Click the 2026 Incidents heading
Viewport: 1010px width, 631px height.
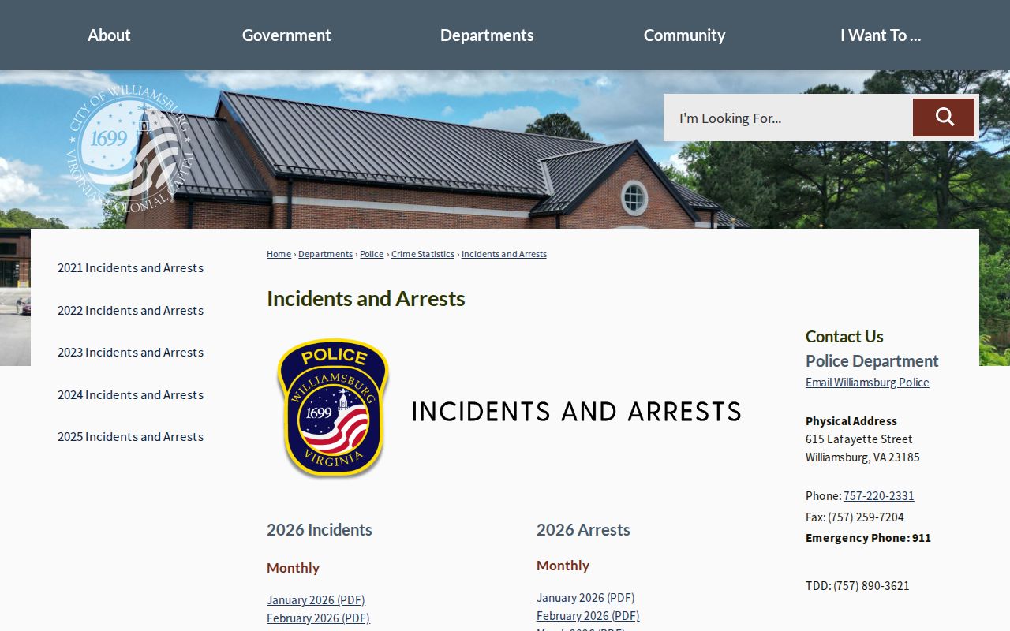[x=320, y=529]
